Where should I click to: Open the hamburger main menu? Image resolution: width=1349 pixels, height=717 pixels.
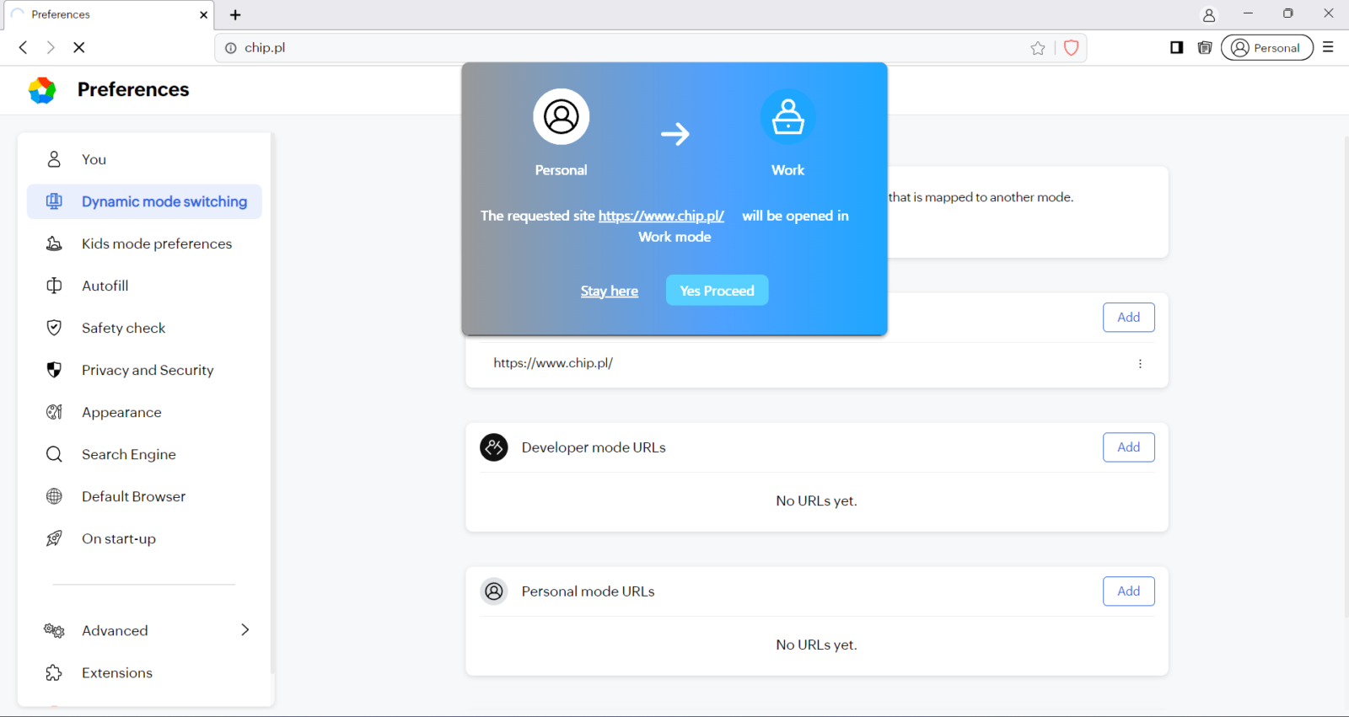1328,48
